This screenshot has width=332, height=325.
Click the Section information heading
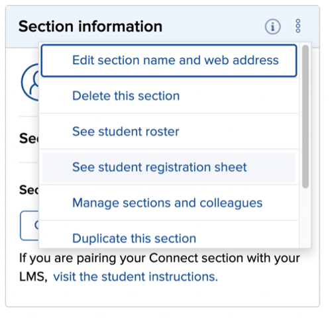(91, 26)
